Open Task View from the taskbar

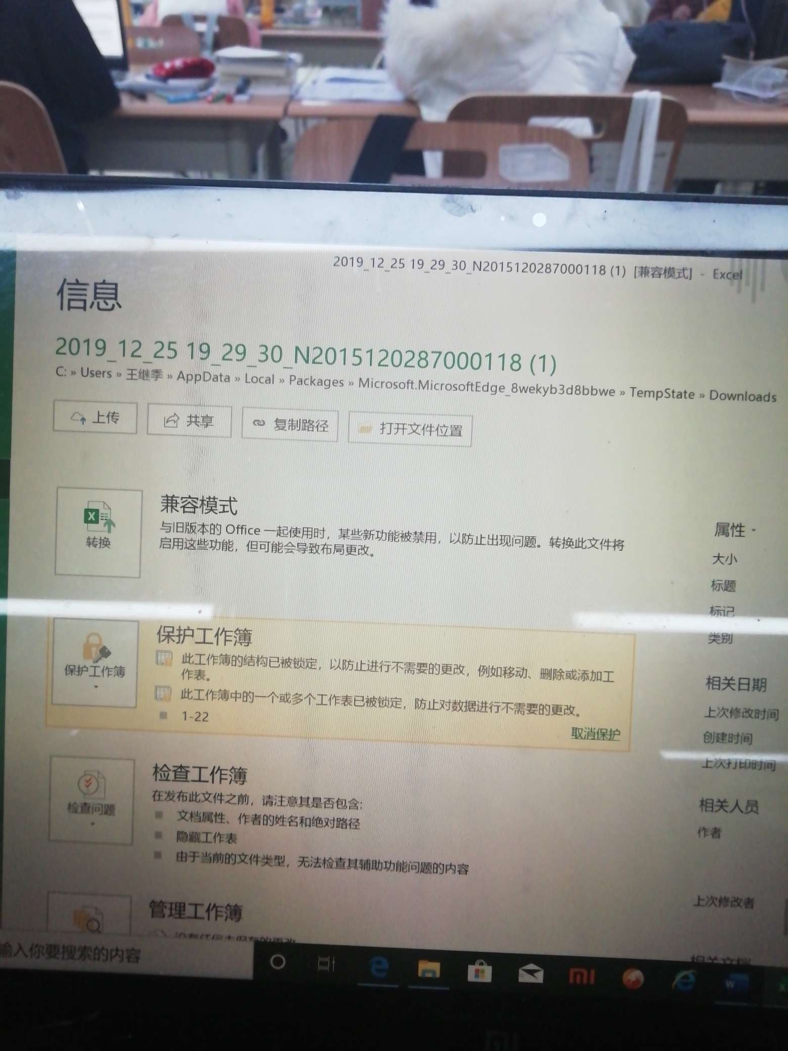coord(326,965)
